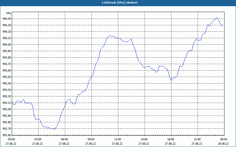Click the 28.08.22 date label

click(223, 143)
